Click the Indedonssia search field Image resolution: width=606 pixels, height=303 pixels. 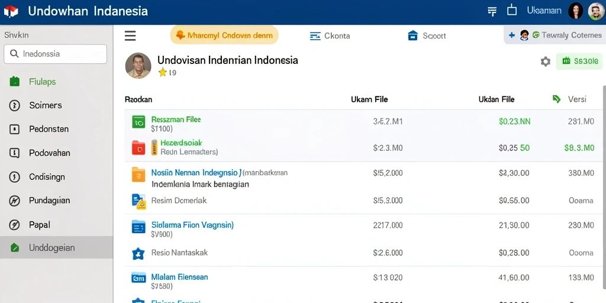coord(55,54)
